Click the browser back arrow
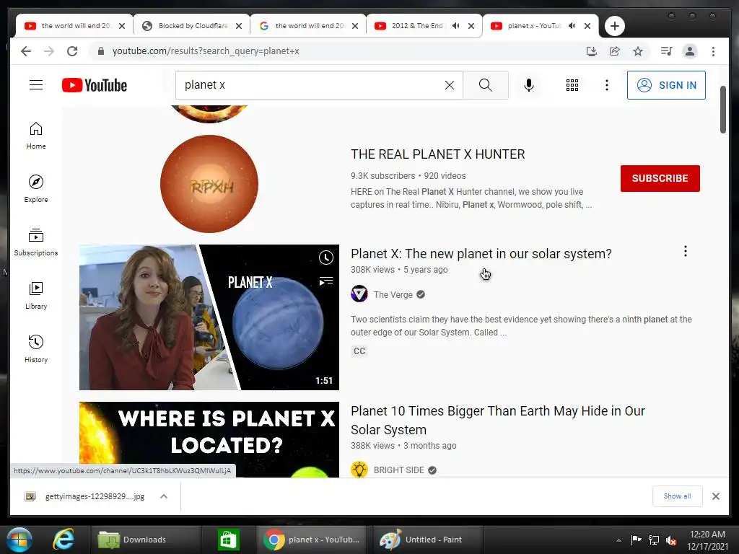 click(26, 51)
